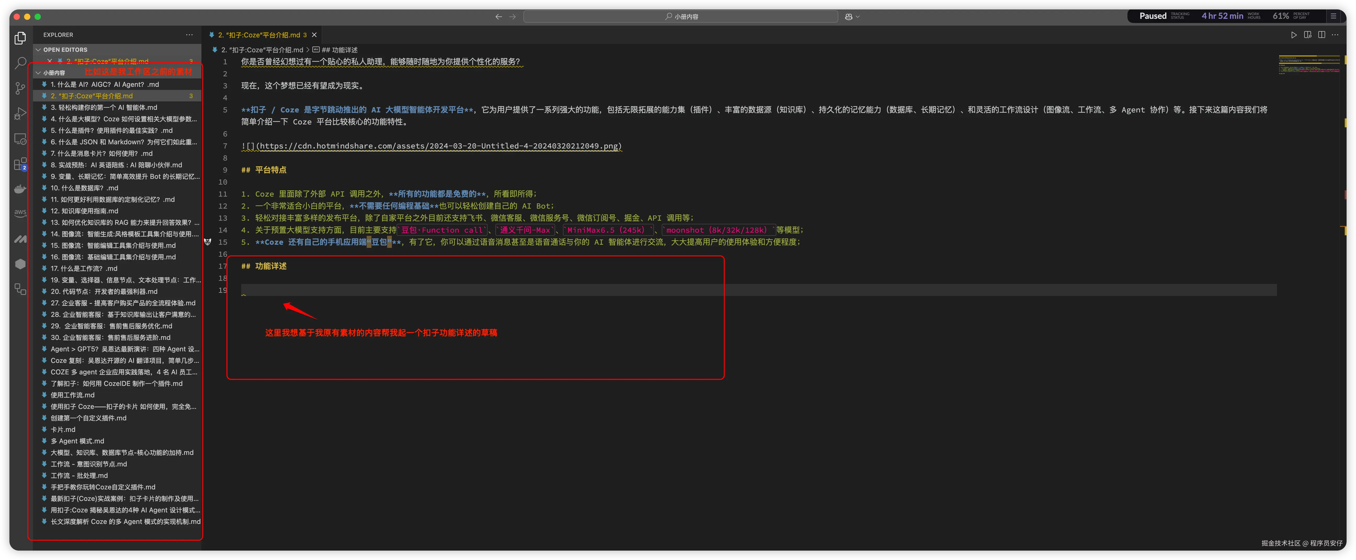Open the Docker panel icon

(x=20, y=189)
